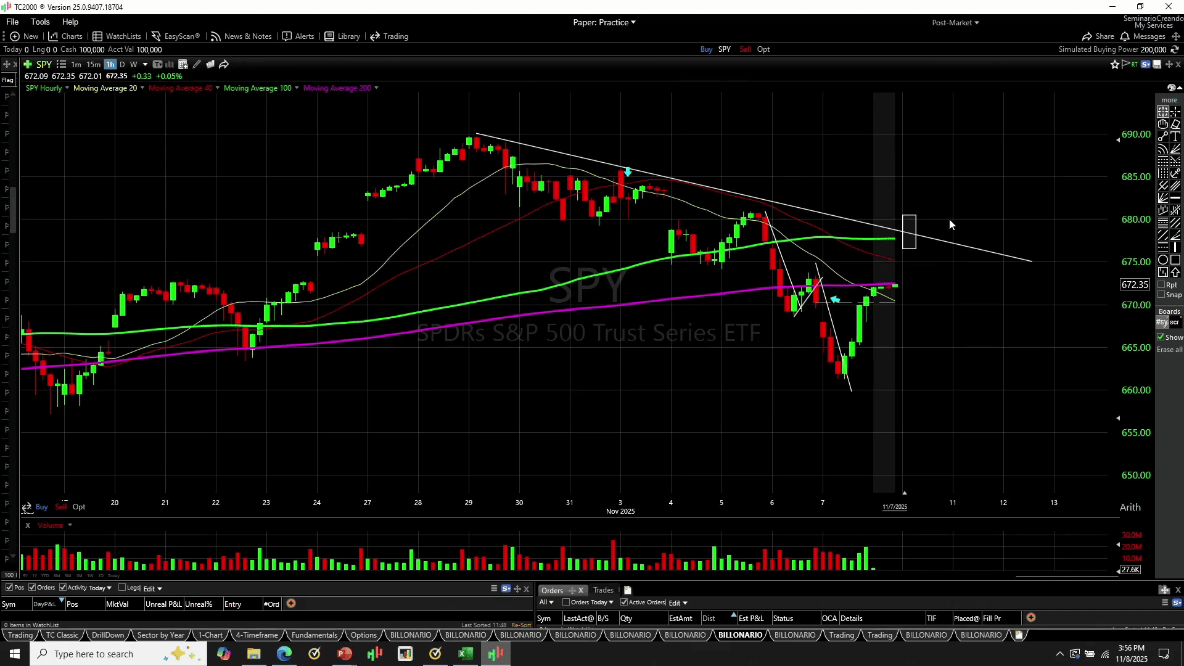
Task: Pick the rectangle shape drawing tool
Action: (1175, 260)
